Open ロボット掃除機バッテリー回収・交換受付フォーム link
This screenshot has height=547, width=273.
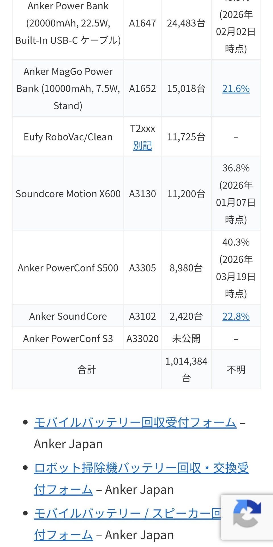[141, 468]
